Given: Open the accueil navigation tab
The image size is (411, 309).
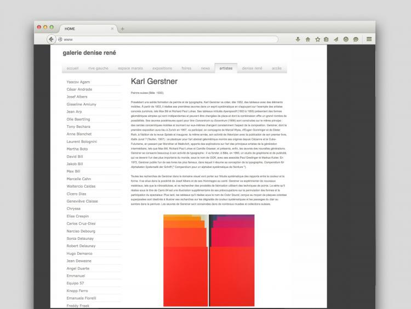Looking at the screenshot, I should coord(72,68).
